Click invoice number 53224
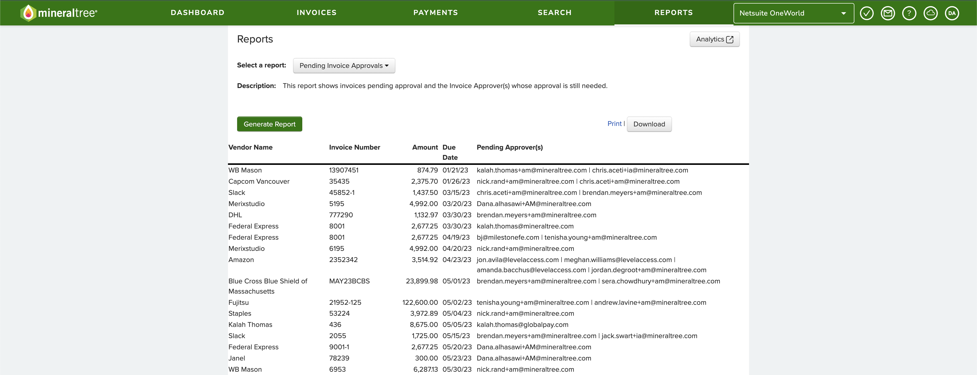Screen dimensions: 977x375 (x=339, y=314)
